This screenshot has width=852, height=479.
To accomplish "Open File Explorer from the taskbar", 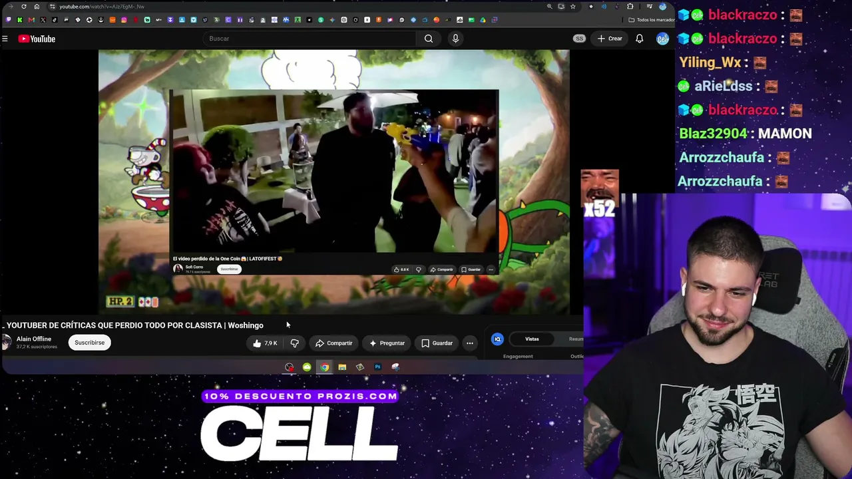I will 342,367.
